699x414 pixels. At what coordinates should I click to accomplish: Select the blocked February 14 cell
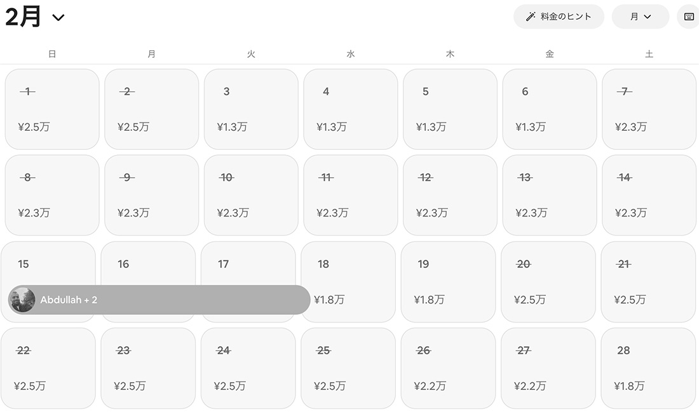[x=649, y=195]
